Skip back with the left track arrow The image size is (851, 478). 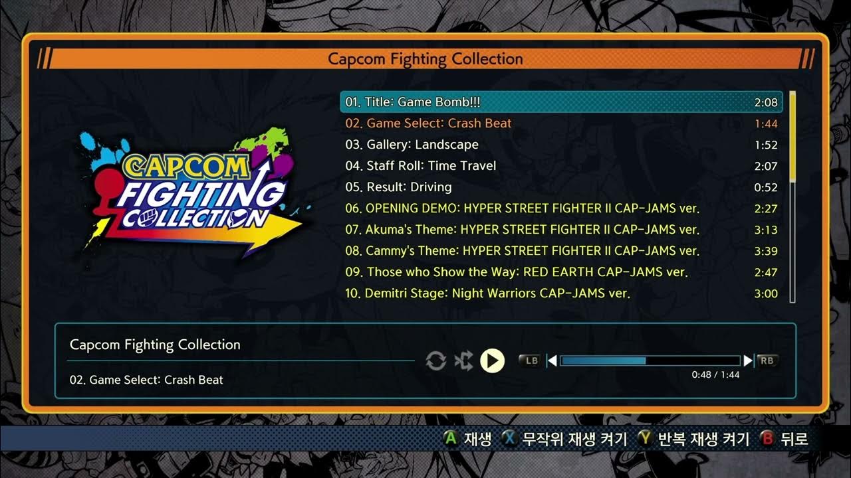pos(551,360)
